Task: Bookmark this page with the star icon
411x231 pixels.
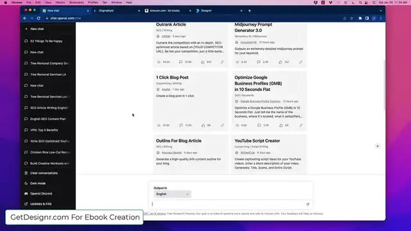Action: click(352, 18)
